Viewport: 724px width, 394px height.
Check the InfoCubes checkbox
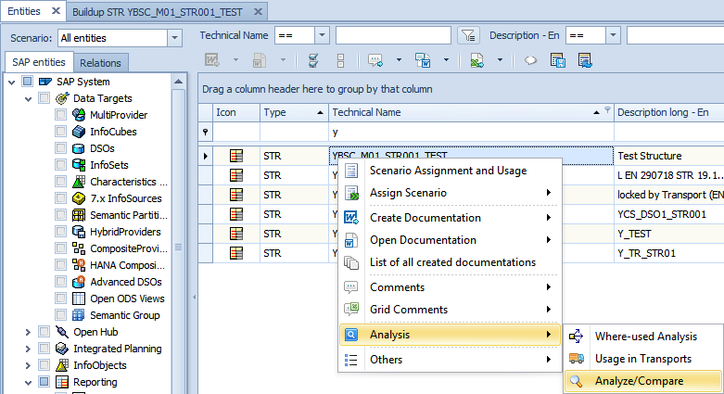click(61, 132)
